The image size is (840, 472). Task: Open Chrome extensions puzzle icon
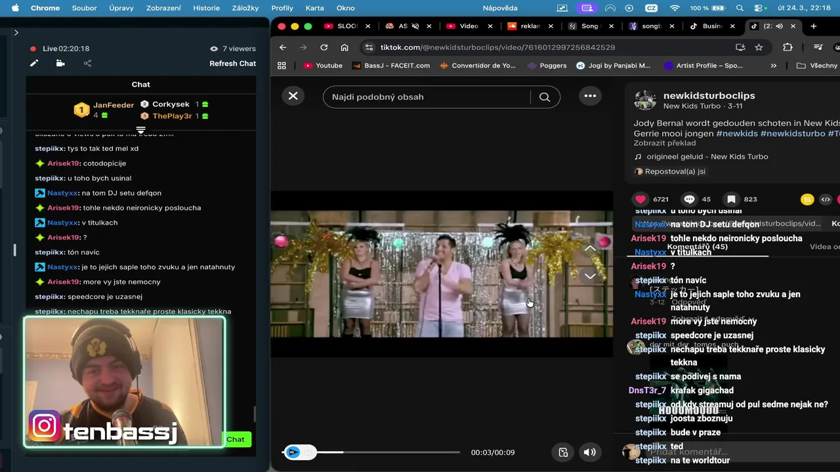787,47
